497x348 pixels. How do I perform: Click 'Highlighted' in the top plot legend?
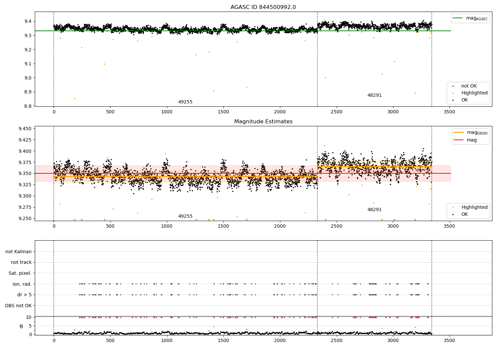coord(474,93)
